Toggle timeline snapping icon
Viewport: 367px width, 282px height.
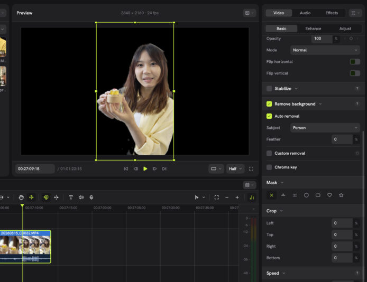[57, 198]
